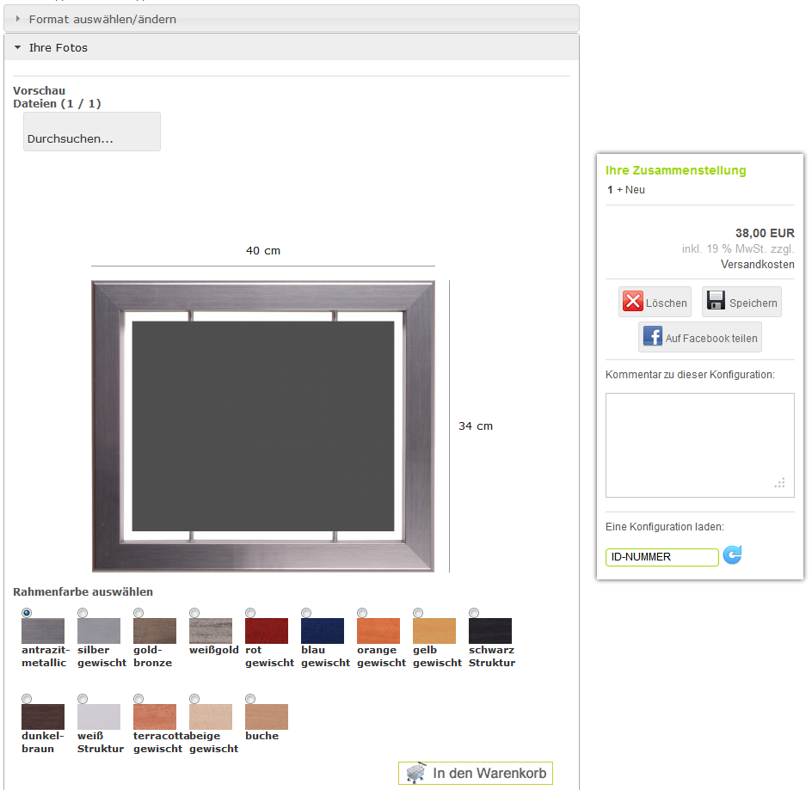
Task: Click the framed picture preview
Action: coord(263,426)
